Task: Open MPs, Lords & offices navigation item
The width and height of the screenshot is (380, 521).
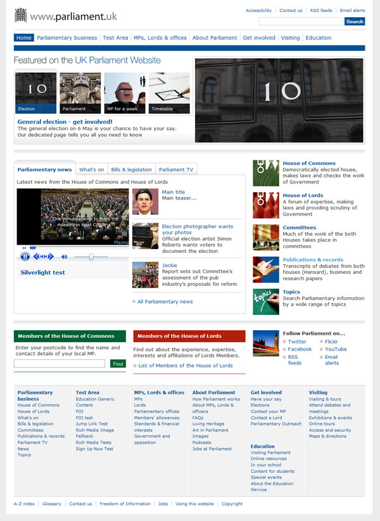Action: click(160, 37)
